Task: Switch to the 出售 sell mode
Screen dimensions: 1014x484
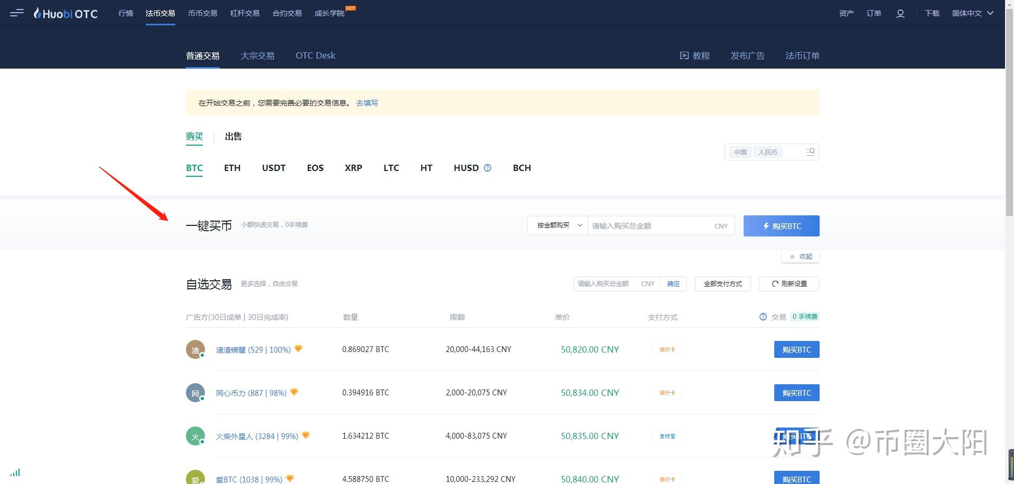Action: pyautogui.click(x=233, y=136)
